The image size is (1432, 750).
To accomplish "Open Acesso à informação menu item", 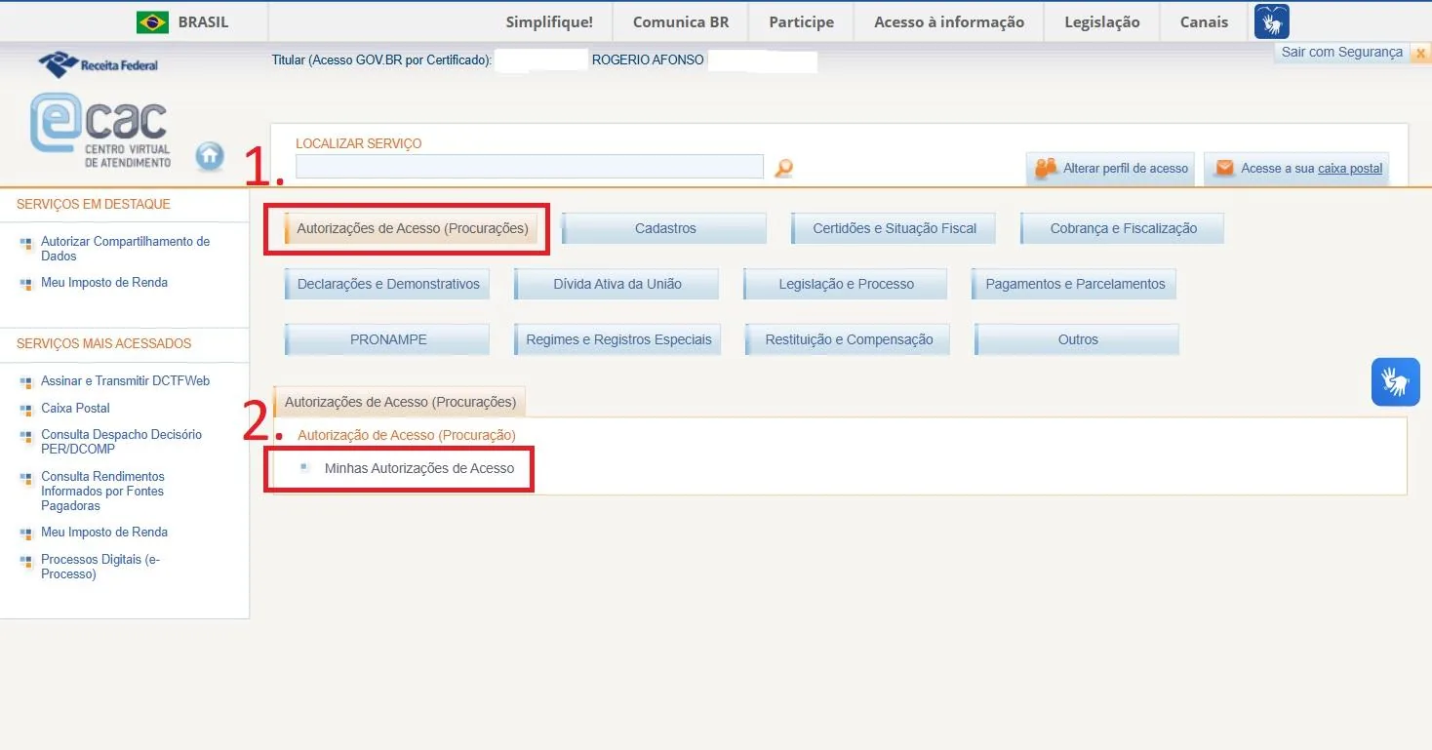I will click(x=949, y=21).
